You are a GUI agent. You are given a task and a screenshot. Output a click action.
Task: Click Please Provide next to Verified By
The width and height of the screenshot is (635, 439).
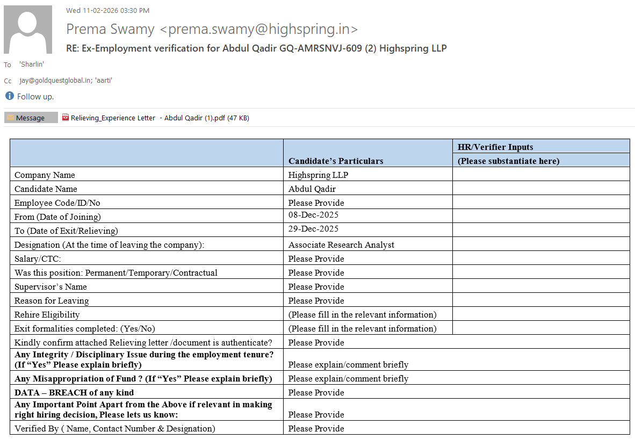click(316, 428)
